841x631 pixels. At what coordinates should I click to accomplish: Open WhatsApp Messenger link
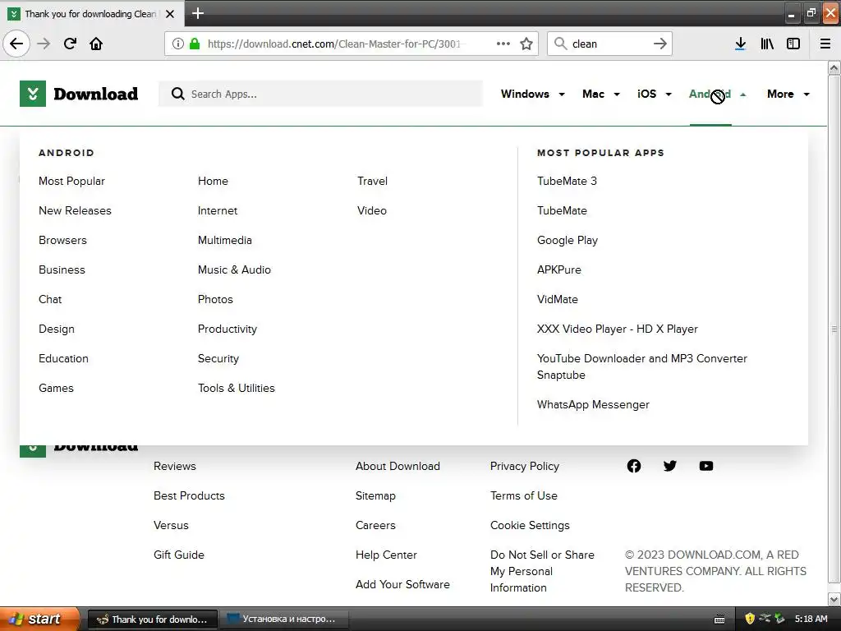pos(593,404)
